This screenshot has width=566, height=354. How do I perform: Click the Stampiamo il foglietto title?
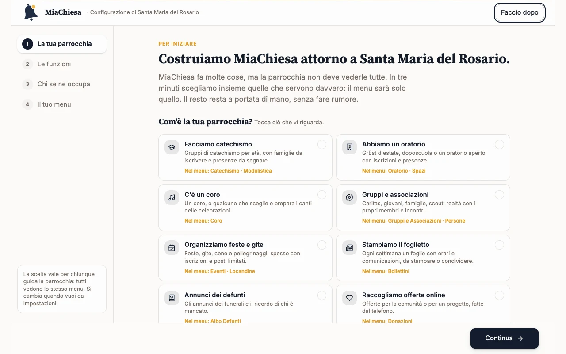[x=396, y=245]
